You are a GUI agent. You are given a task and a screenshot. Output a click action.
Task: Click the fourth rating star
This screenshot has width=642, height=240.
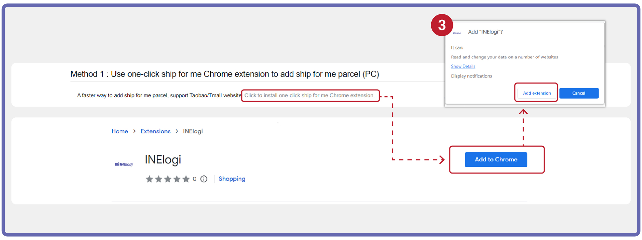(177, 179)
